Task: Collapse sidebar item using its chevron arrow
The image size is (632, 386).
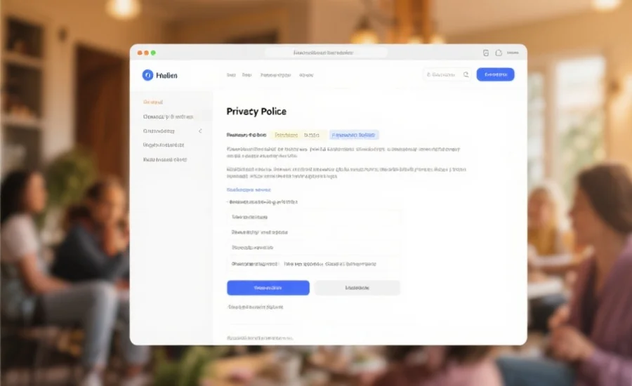Action: point(200,131)
